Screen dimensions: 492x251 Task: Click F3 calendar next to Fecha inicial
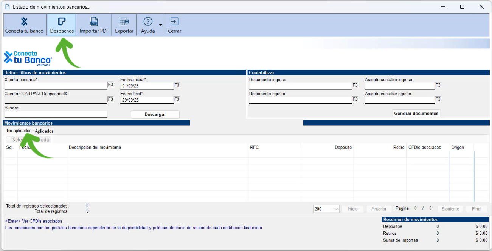click(177, 85)
